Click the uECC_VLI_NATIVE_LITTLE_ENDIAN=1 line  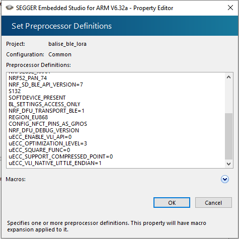click(55, 163)
